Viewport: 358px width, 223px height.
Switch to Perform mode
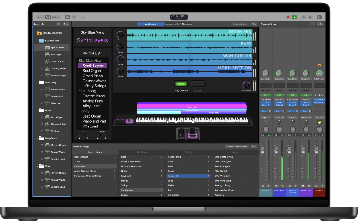(56, 17)
